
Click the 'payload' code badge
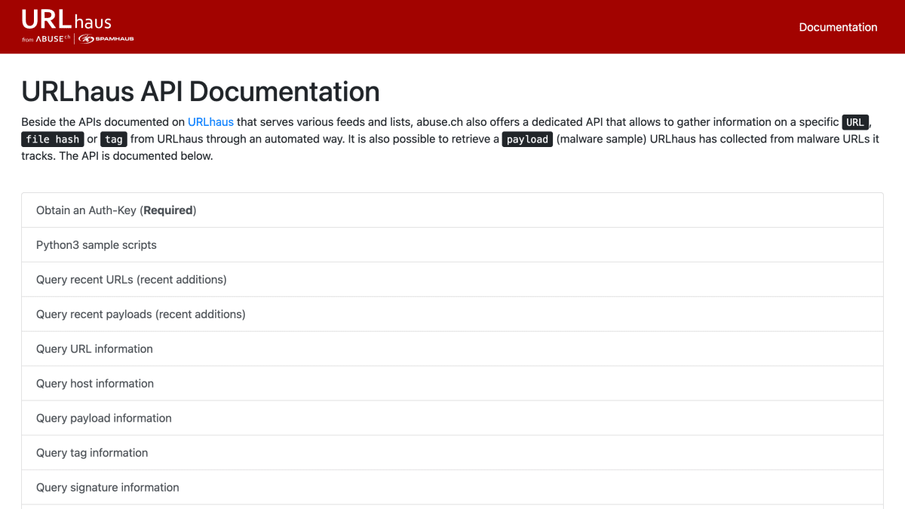[x=527, y=140]
